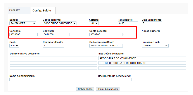Open the Banco dropdown showing SANTANDER
193x95 pixels.
pyautogui.click(x=23, y=23)
